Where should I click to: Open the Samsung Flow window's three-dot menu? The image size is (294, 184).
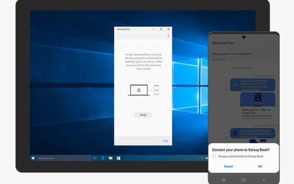(x=168, y=36)
